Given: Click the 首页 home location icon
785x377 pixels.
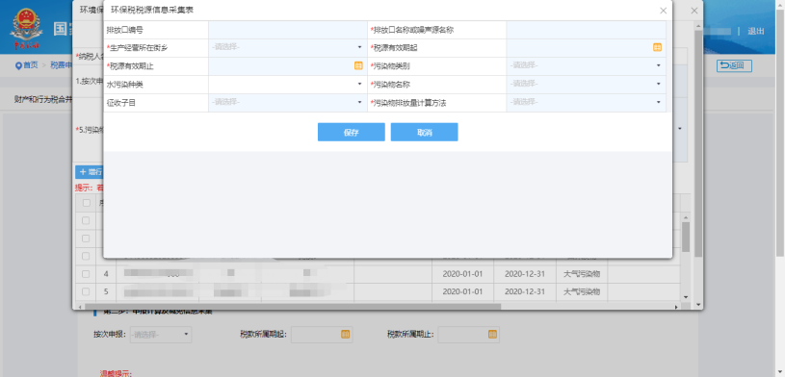Looking at the screenshot, I should [19, 65].
